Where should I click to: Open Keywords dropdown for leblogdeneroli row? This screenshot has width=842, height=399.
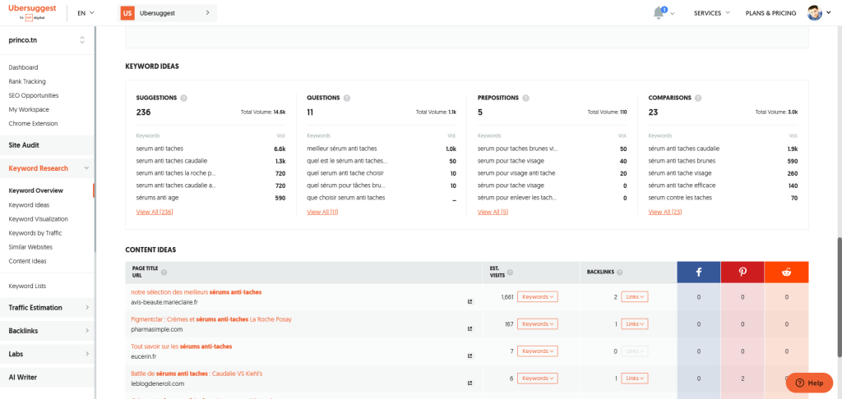click(538, 378)
